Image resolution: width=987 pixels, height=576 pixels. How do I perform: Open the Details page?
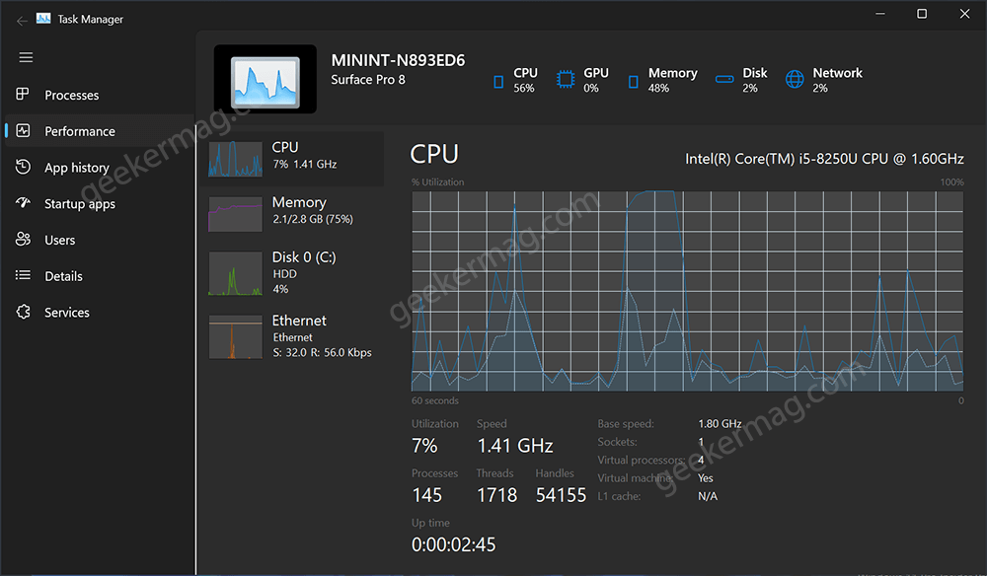click(x=100, y=276)
